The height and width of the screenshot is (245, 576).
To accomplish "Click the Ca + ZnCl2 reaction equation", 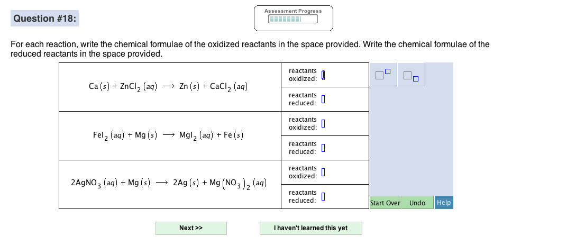I will (x=169, y=86).
